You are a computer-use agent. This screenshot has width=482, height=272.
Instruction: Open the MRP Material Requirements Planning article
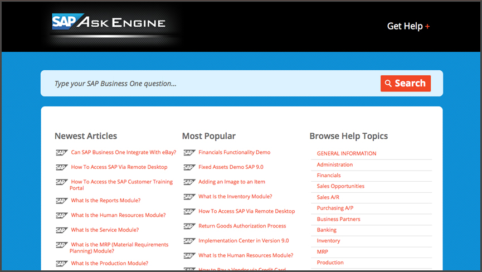coord(119,247)
